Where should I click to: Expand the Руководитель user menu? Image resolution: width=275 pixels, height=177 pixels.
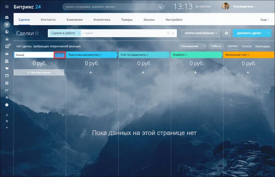(245, 6)
